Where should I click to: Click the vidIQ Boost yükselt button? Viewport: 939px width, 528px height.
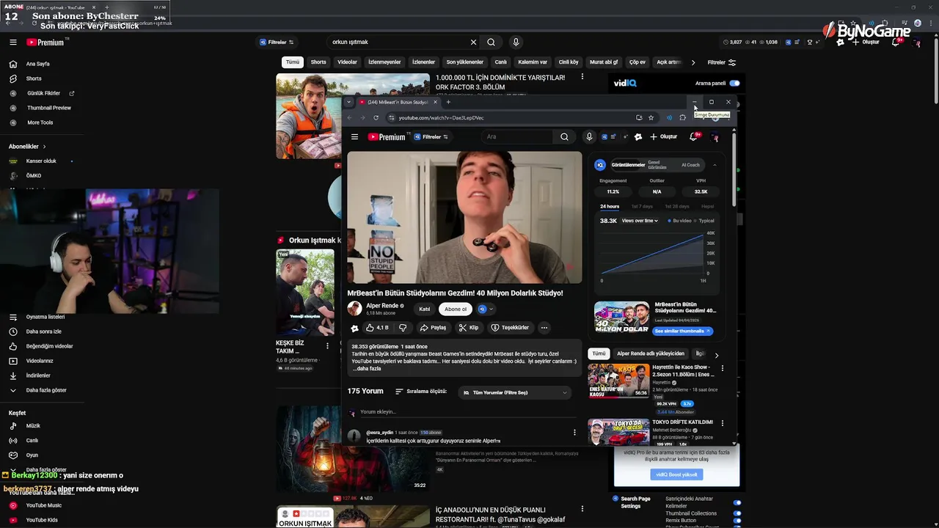pos(676,474)
